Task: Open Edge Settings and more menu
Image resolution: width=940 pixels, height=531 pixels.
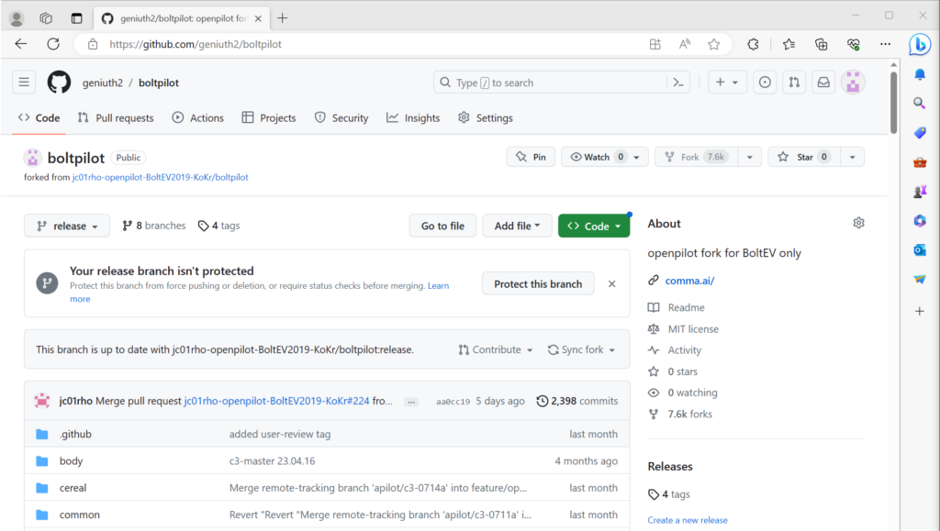Action: [886, 44]
